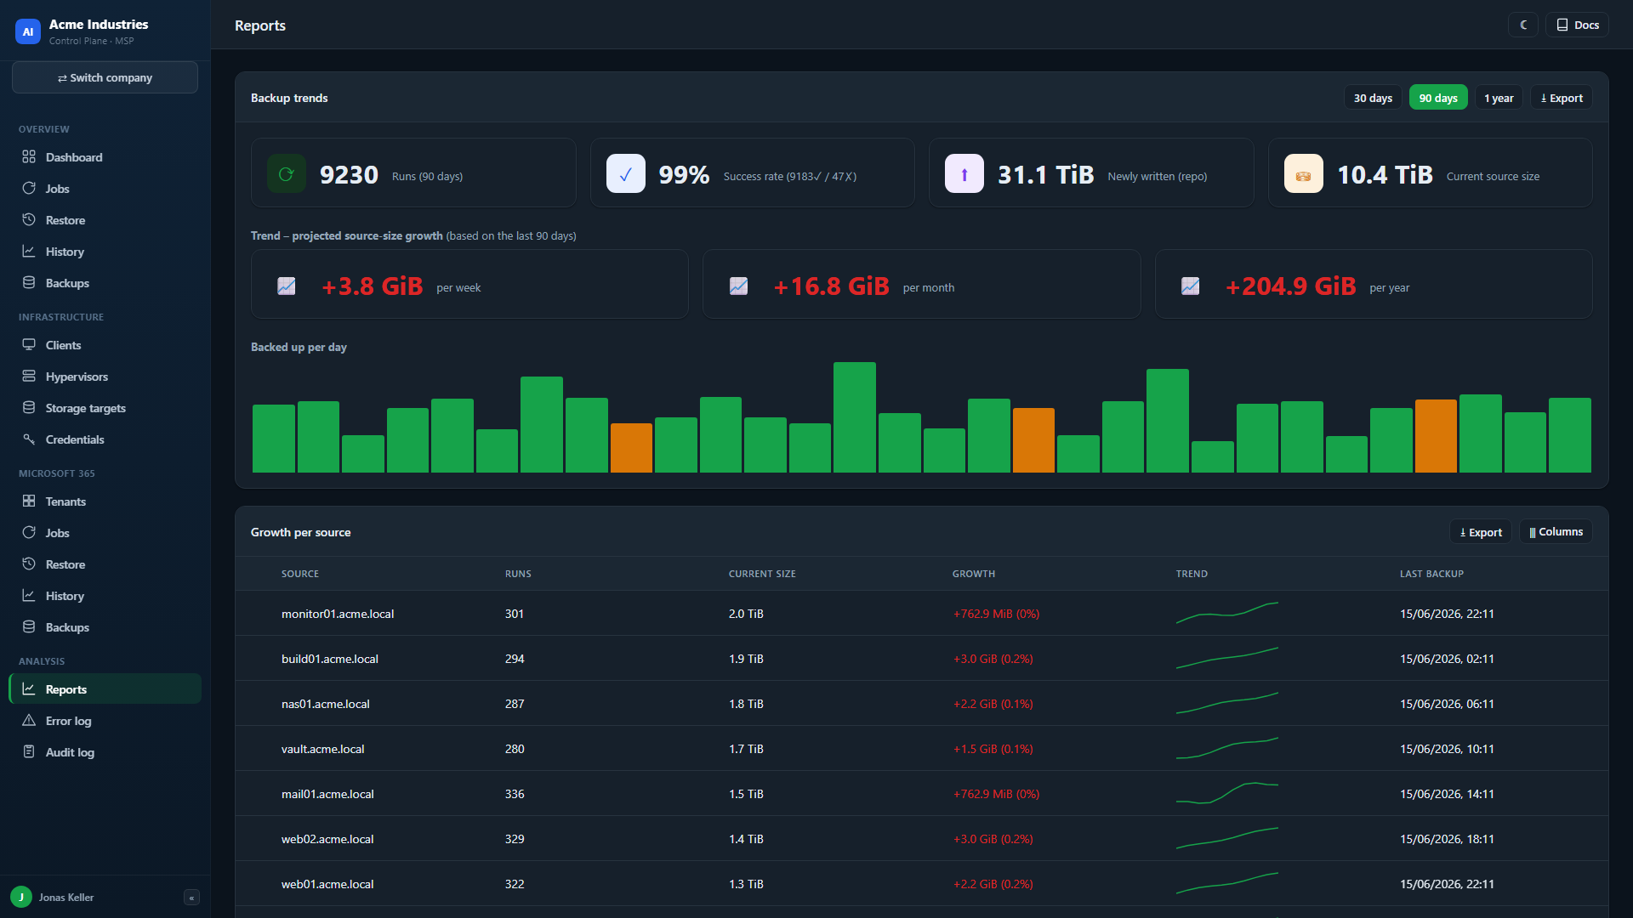The height and width of the screenshot is (918, 1633).
Task: Sort by the SOURCE column header
Action: tap(300, 574)
